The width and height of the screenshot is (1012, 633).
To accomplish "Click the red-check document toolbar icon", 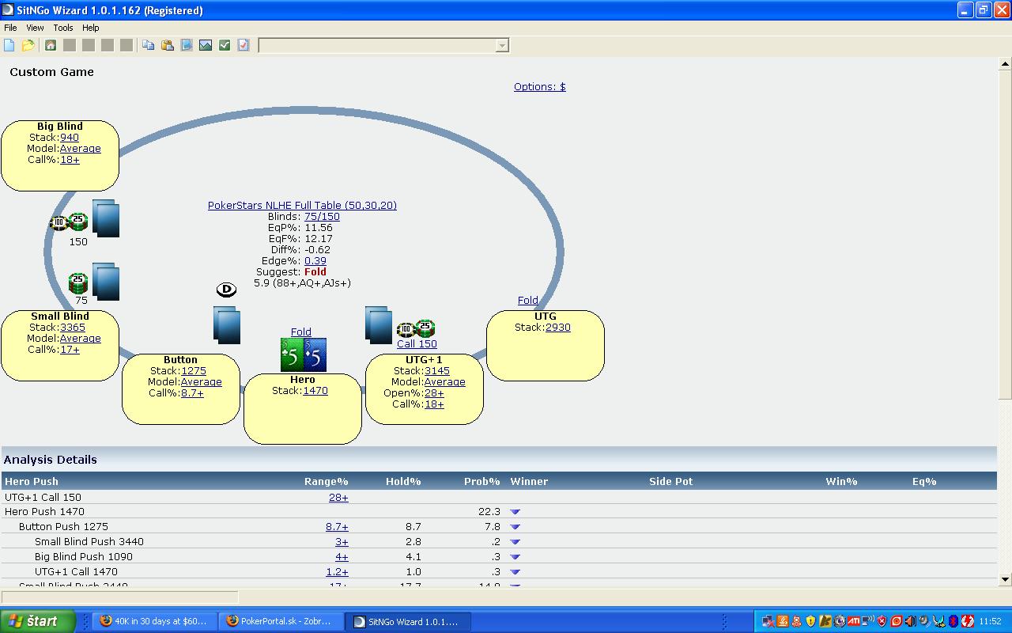I will pyautogui.click(x=244, y=45).
